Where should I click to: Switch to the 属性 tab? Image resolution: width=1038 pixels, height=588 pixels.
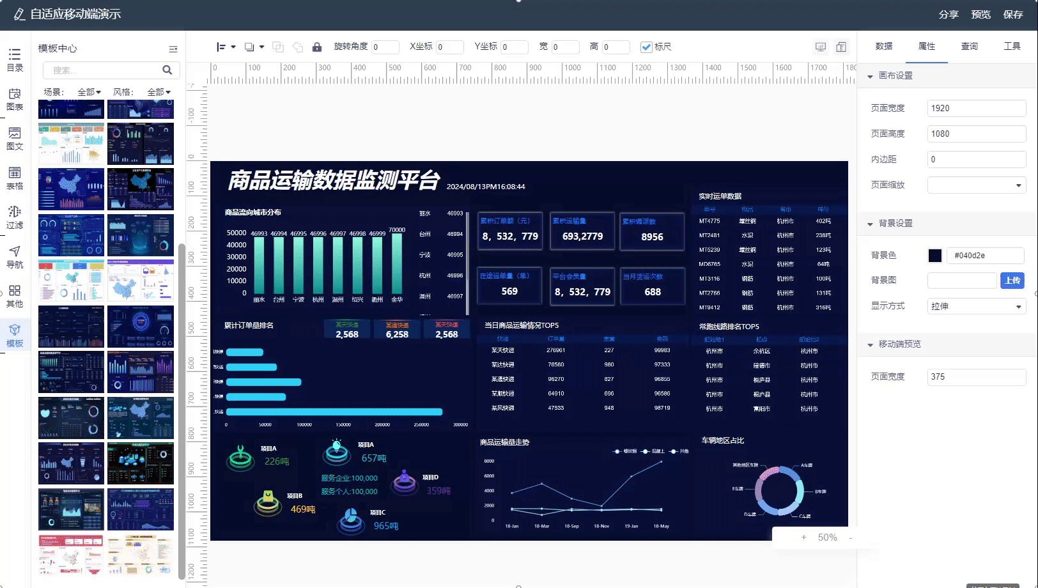927,46
